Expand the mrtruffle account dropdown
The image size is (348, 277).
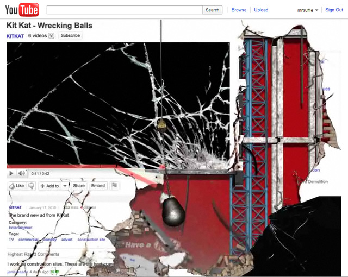[x=308, y=10]
